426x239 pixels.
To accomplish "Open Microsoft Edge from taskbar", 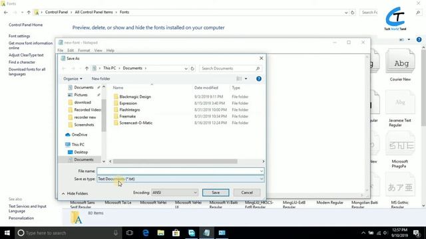I will [146, 233].
